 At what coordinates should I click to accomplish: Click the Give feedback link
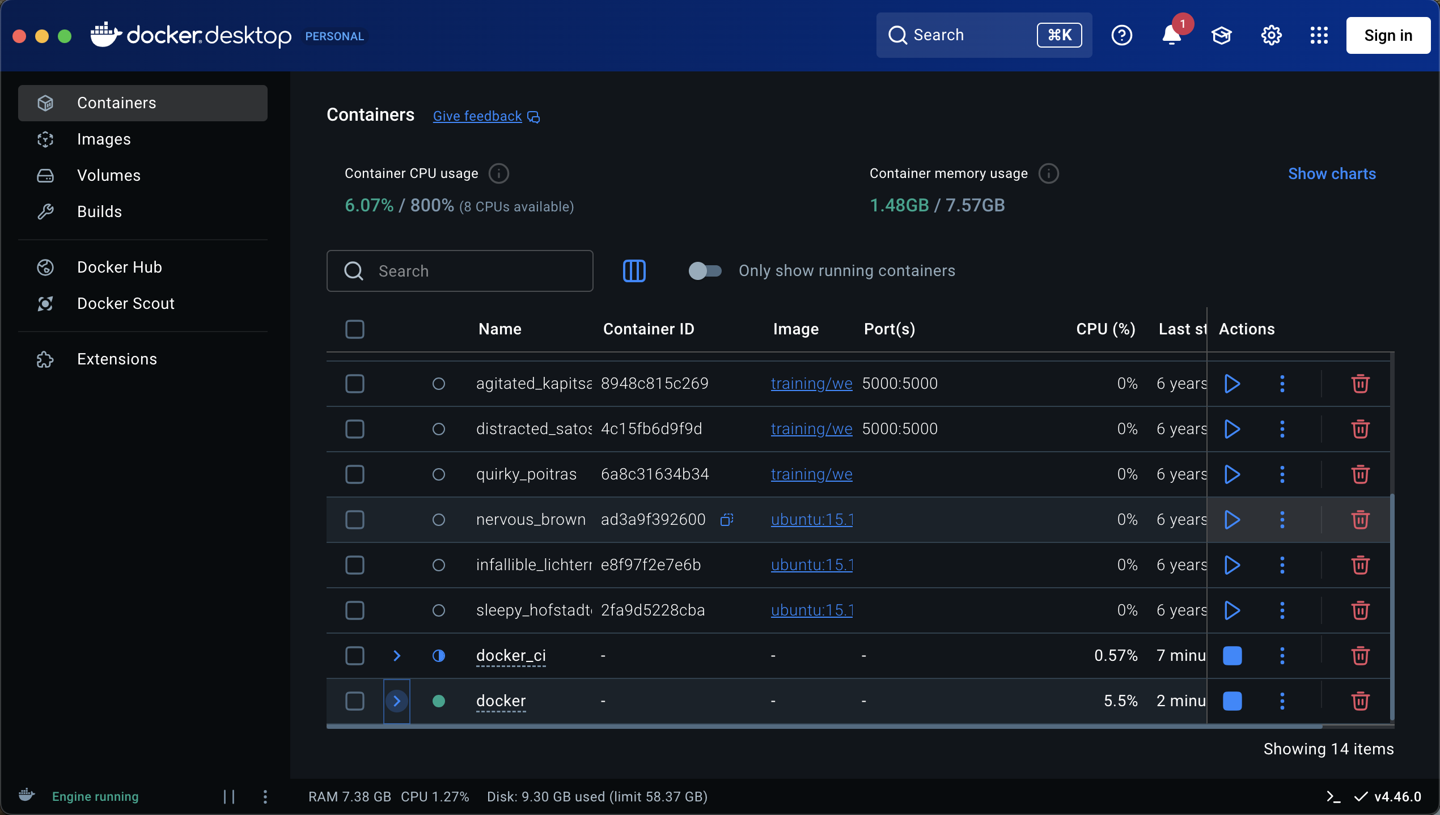pos(486,116)
